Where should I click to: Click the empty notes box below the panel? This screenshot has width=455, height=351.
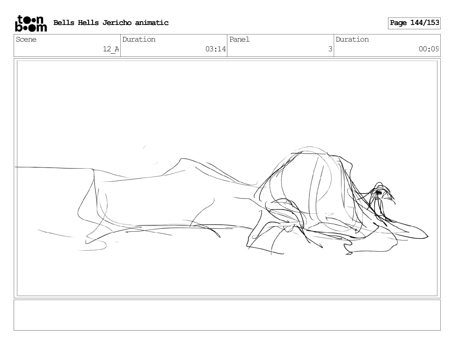[227, 315]
